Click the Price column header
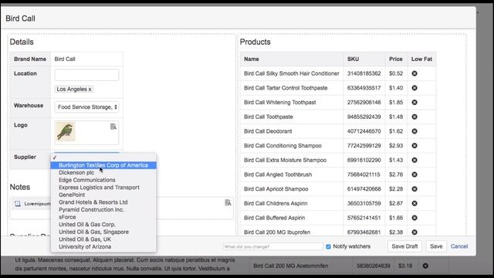 click(x=396, y=59)
